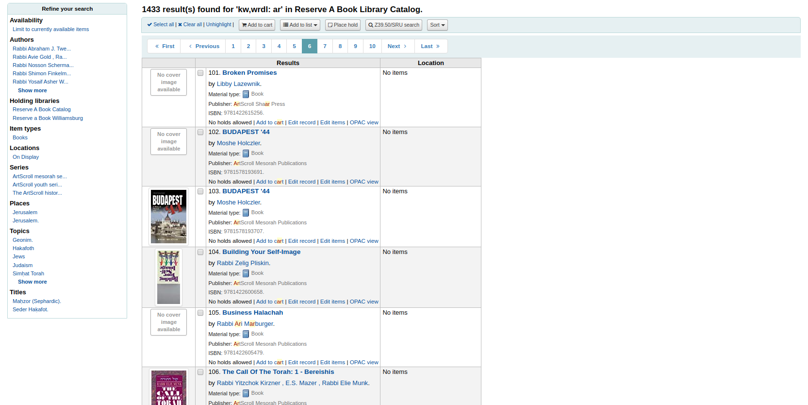808x405 pixels.
Task: Tick the checkbox for Broken Promises
Action: click(x=200, y=73)
